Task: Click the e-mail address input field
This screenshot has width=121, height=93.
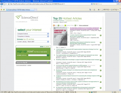Action: [37, 55]
